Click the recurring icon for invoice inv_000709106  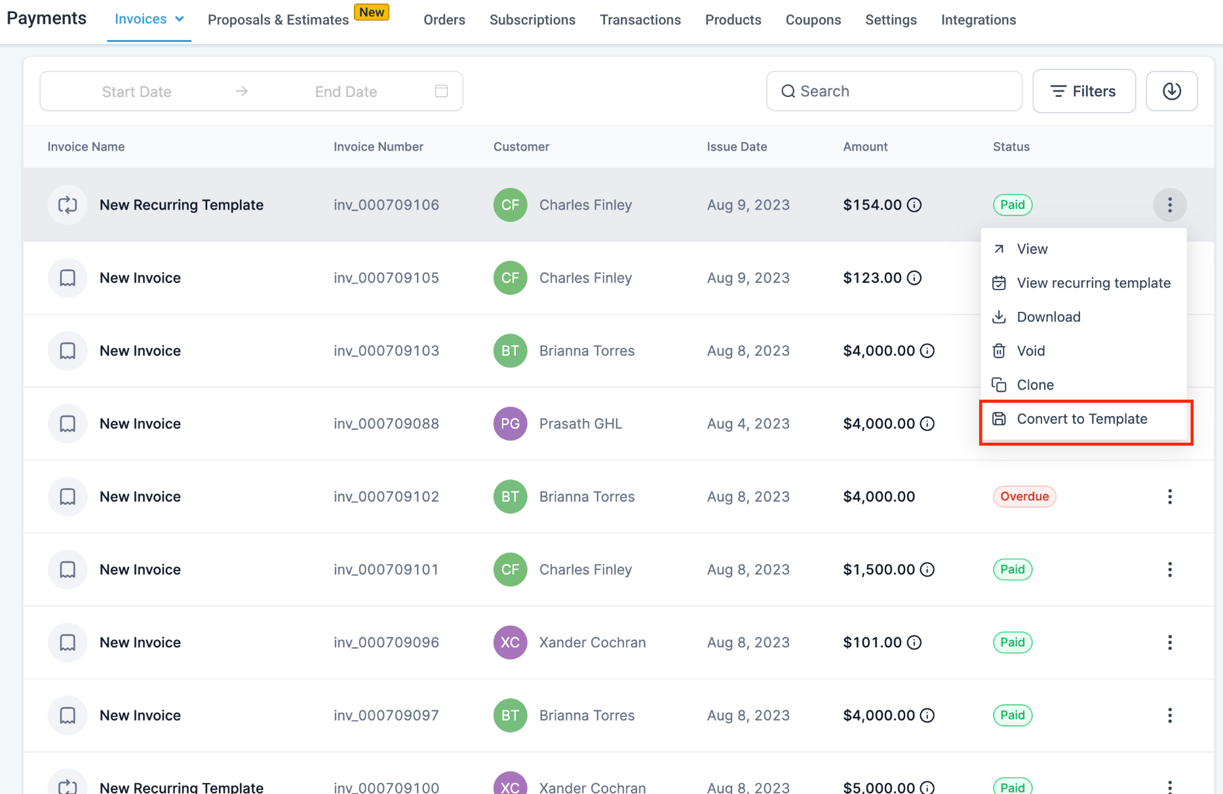68,205
